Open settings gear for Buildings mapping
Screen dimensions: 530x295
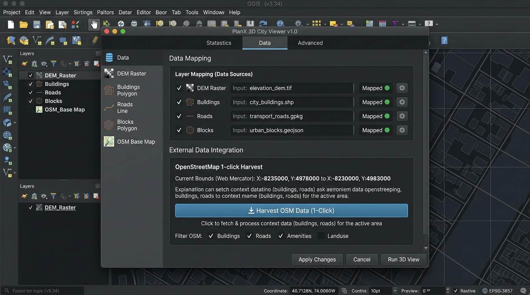(x=402, y=102)
